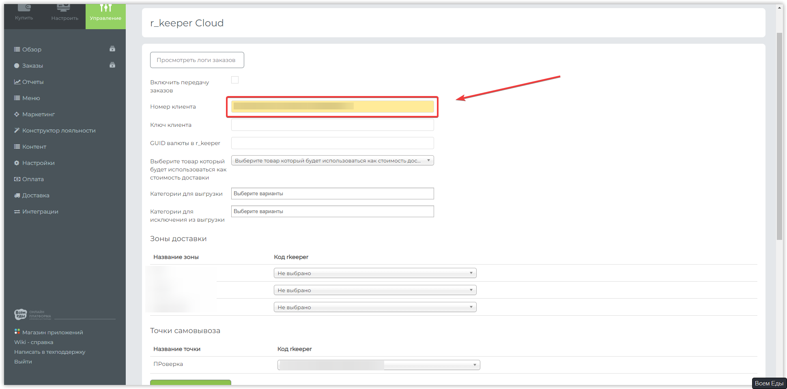Click the Выйти logout link
Image resolution: width=787 pixels, height=389 pixels.
point(23,361)
